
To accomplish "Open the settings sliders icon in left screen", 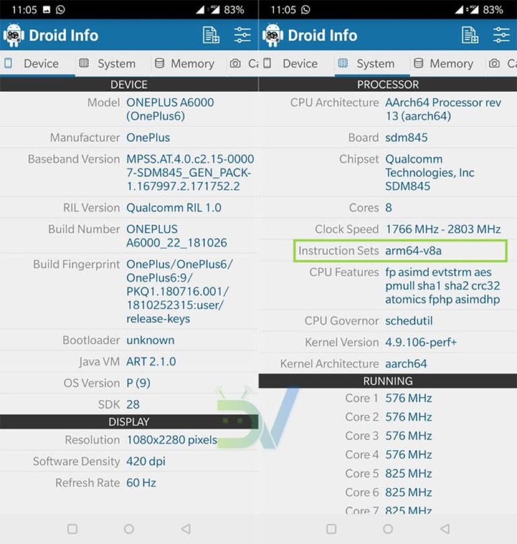I will coord(242,35).
